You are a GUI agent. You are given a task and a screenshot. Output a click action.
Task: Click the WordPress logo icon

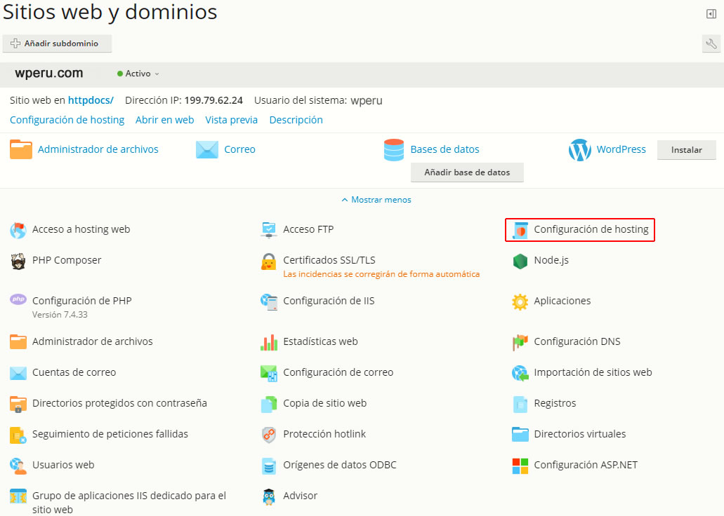[x=580, y=150]
